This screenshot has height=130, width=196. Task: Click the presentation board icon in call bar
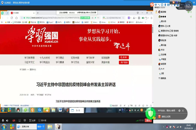(25, 120)
